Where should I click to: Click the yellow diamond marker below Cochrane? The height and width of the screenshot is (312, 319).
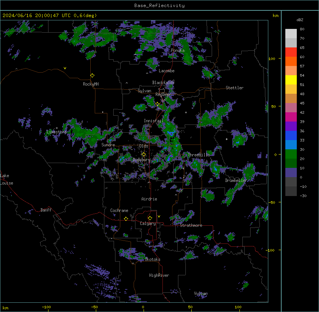pos(126,219)
